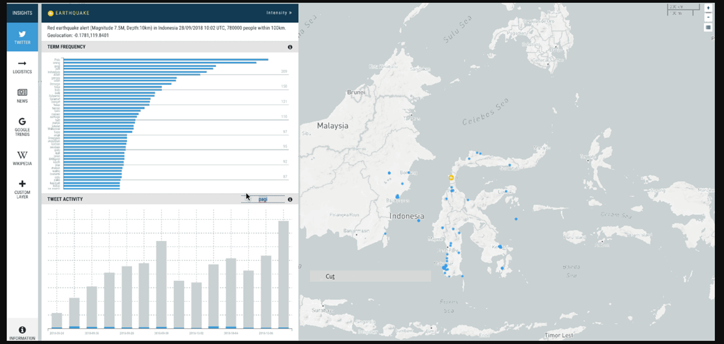Click the Term Frequency info icon
The image size is (724, 344).
point(290,47)
